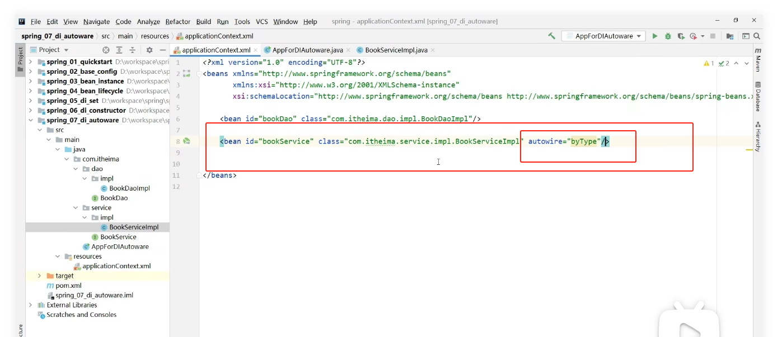Image resolution: width=782 pixels, height=337 pixels.
Task: Collapse the resources folder
Action: click(58, 257)
